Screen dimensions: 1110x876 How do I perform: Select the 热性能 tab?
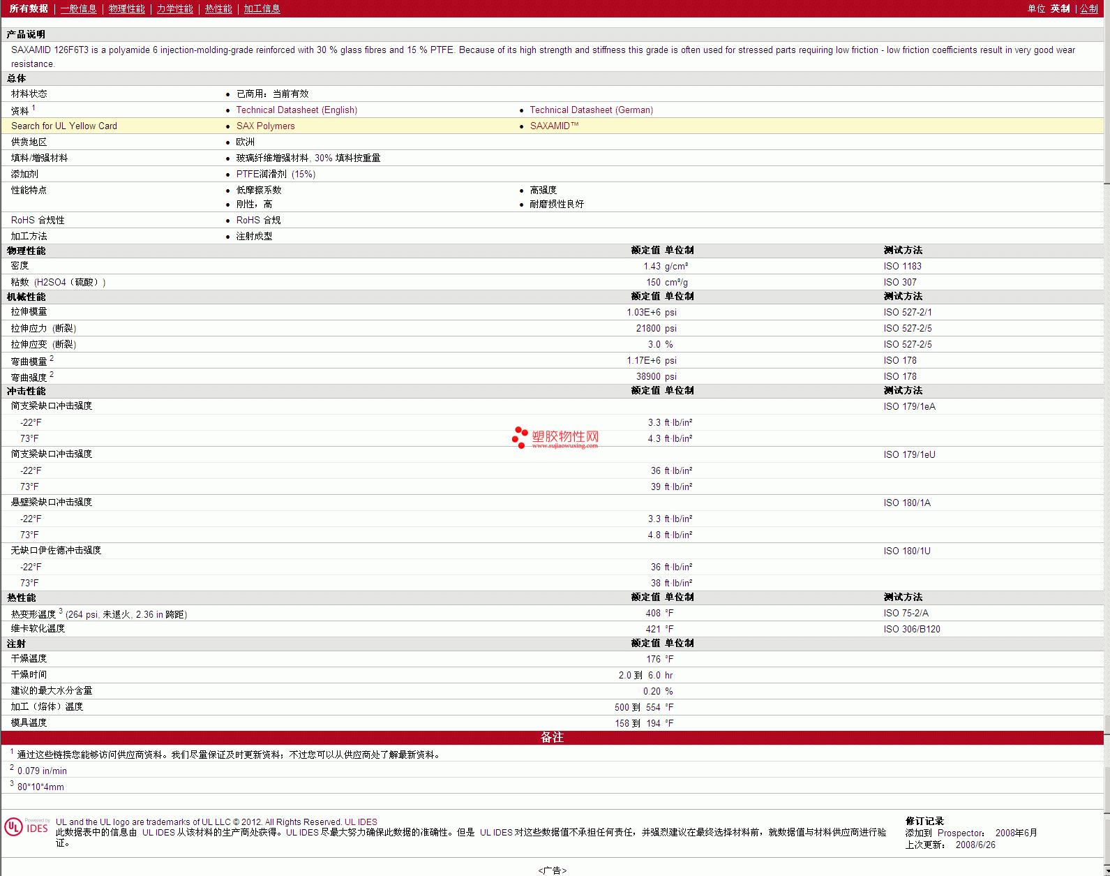[x=218, y=9]
